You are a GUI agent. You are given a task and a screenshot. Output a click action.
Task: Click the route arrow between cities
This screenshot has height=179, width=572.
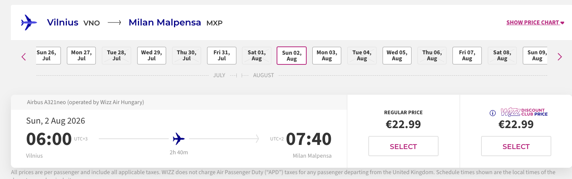[114, 23]
